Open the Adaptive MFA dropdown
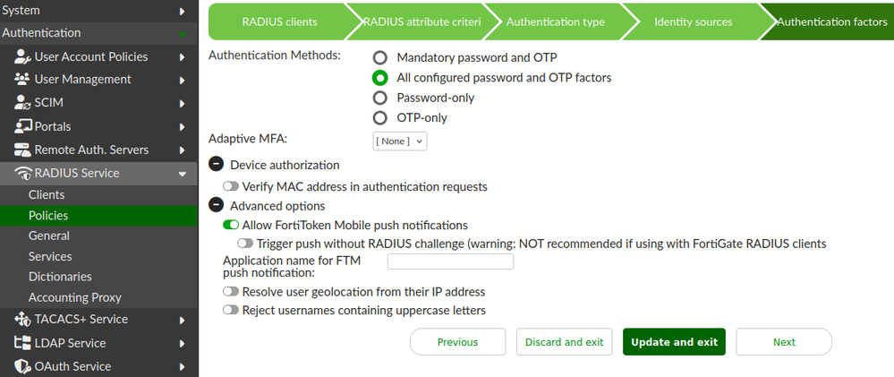 pyautogui.click(x=399, y=141)
